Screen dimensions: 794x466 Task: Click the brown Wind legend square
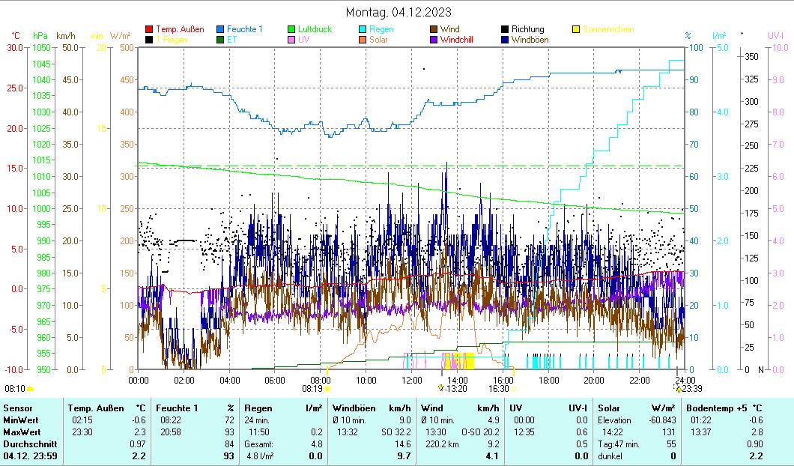coord(434,29)
